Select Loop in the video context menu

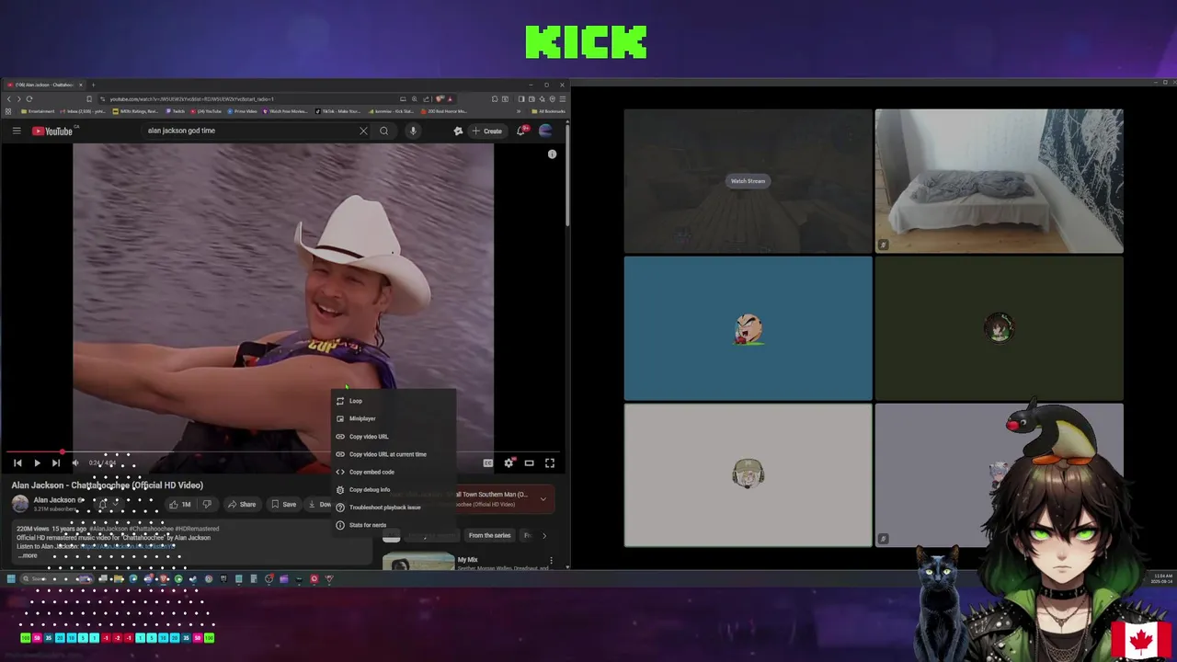tap(394, 401)
